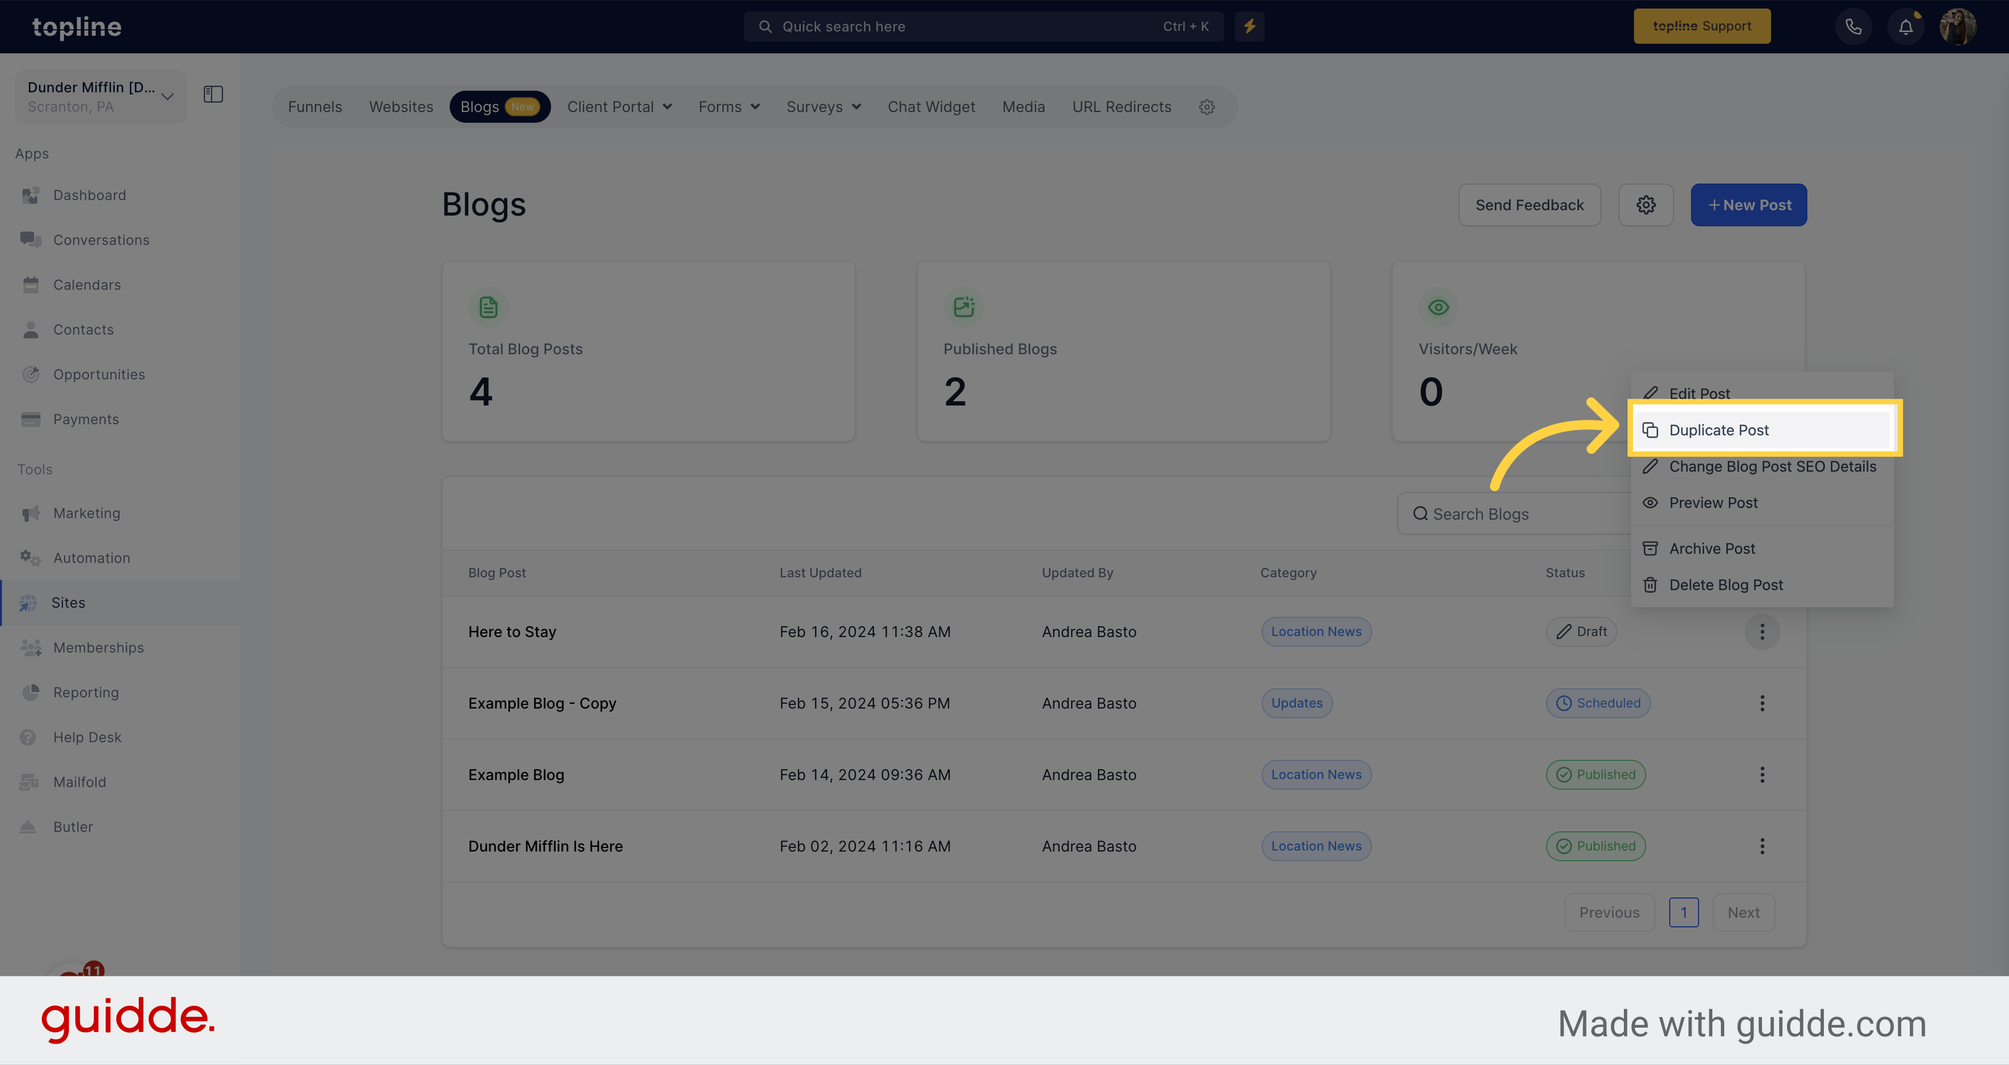Select Preview Post in the menu
2009x1065 pixels.
click(x=1762, y=503)
